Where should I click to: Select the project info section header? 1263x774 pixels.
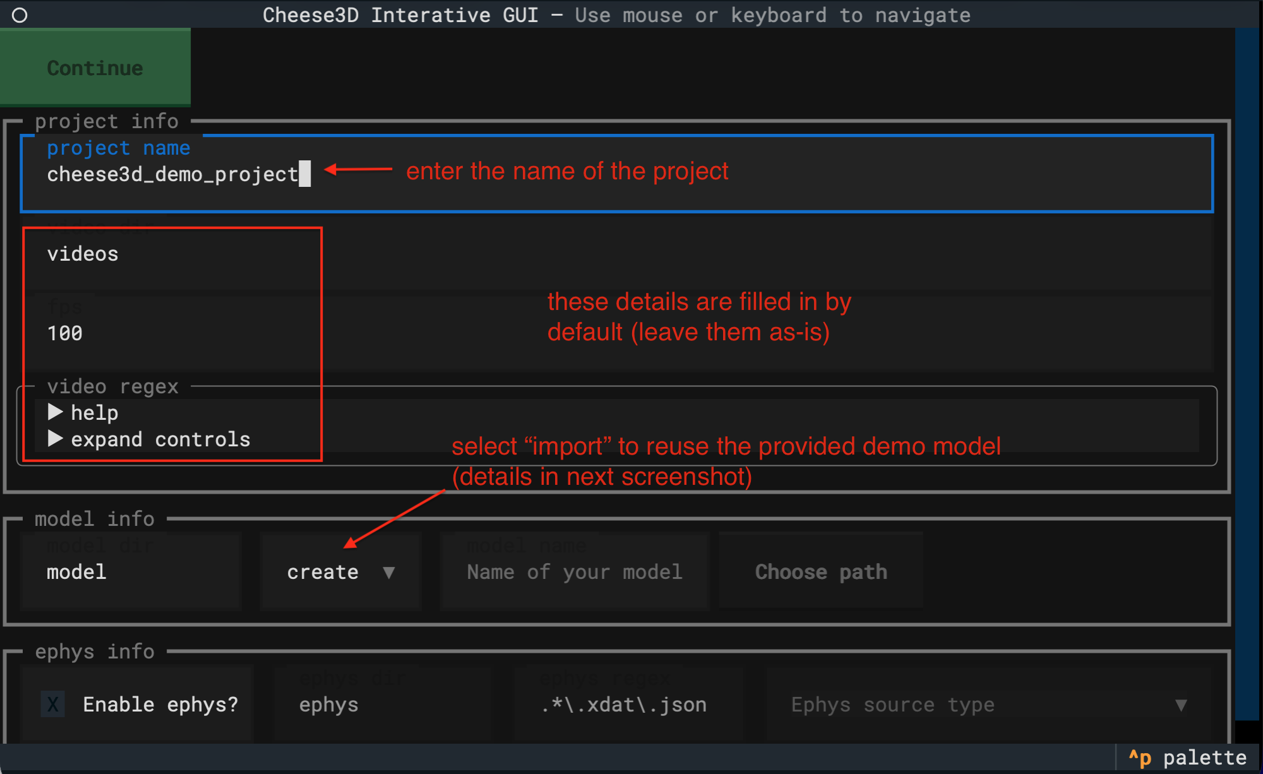[106, 121]
